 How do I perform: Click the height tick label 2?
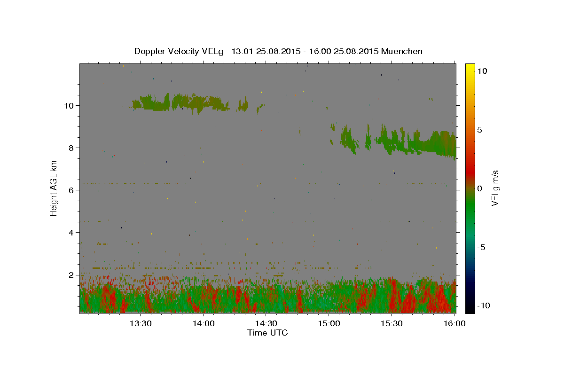coord(72,274)
